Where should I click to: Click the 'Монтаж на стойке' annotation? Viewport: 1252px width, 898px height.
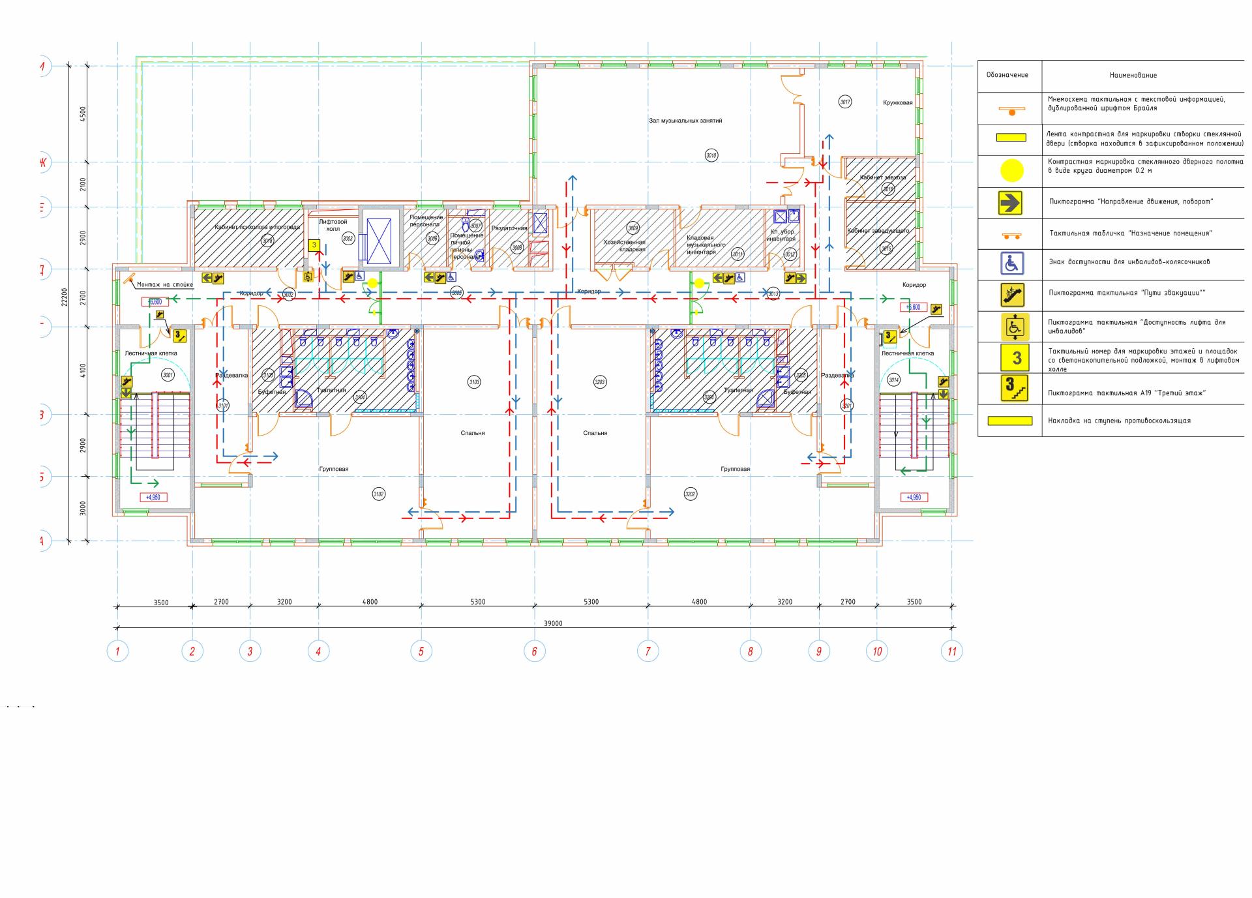click(x=164, y=284)
